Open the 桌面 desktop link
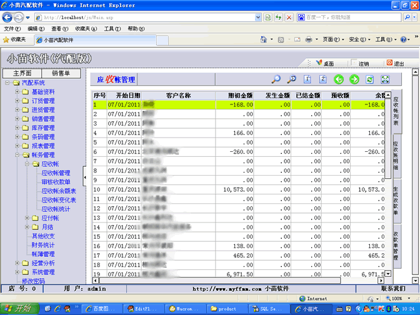The height and width of the screenshot is (315, 420). click(x=325, y=64)
